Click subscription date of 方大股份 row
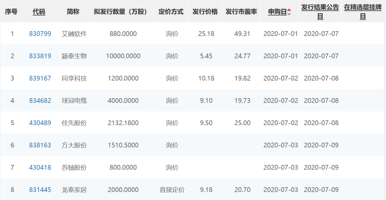The width and height of the screenshot is (386, 200). point(281,145)
